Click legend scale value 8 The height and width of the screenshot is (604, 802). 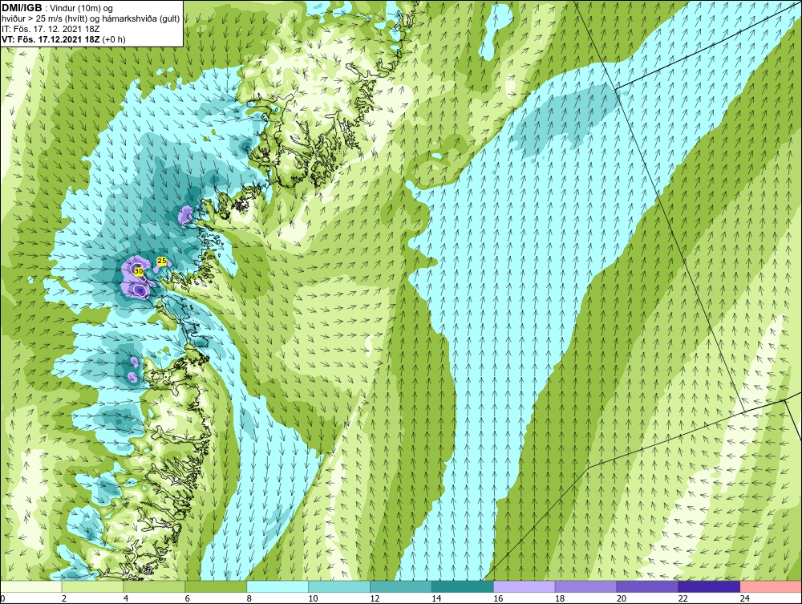tap(249, 598)
